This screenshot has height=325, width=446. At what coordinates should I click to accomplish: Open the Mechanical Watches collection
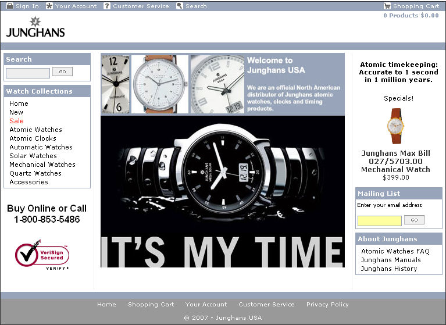[x=42, y=165]
